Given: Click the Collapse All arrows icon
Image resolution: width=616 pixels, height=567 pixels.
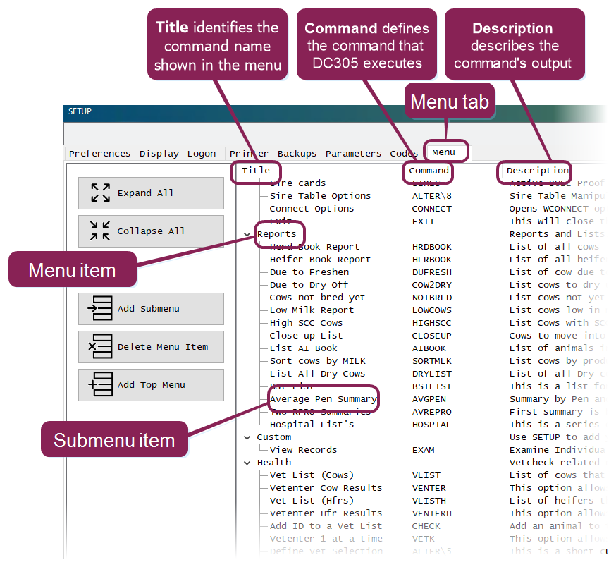Looking at the screenshot, I should 100,231.
